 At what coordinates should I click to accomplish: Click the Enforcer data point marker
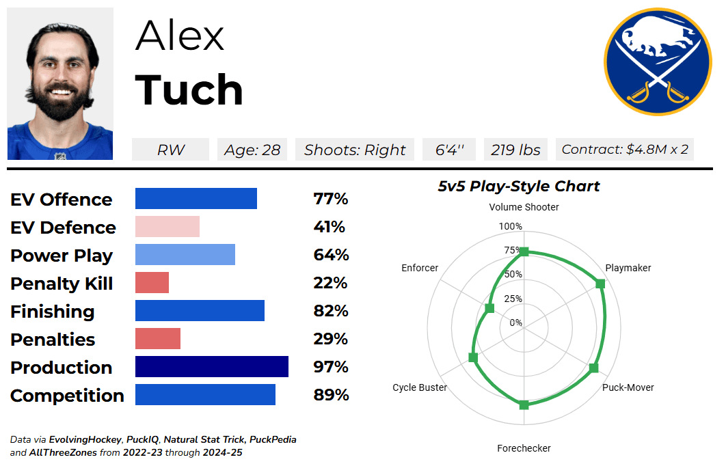coord(489,308)
